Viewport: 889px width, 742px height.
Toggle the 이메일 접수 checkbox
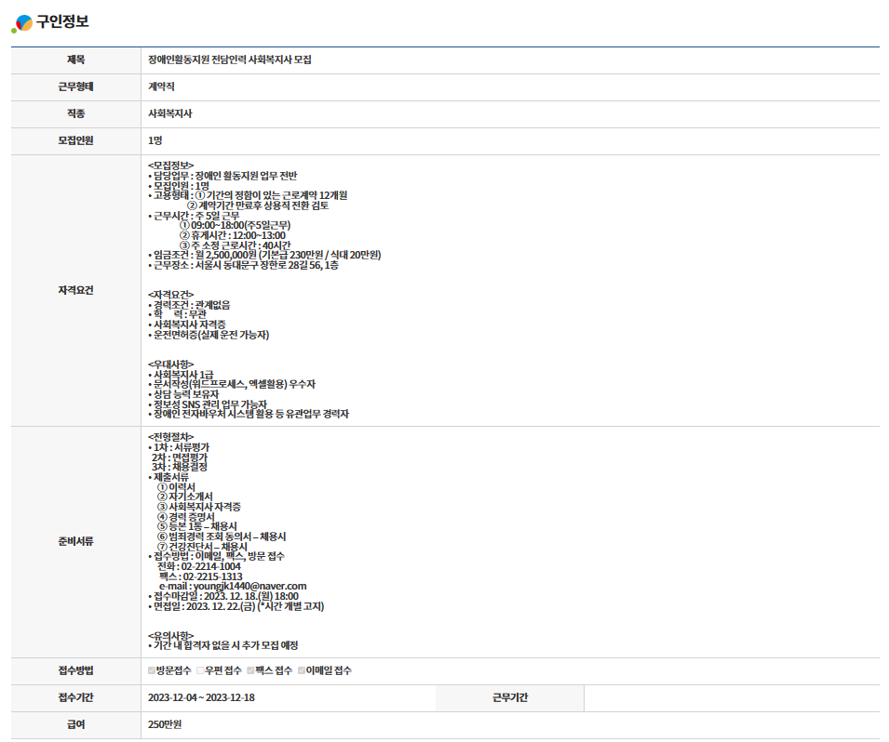point(302,670)
